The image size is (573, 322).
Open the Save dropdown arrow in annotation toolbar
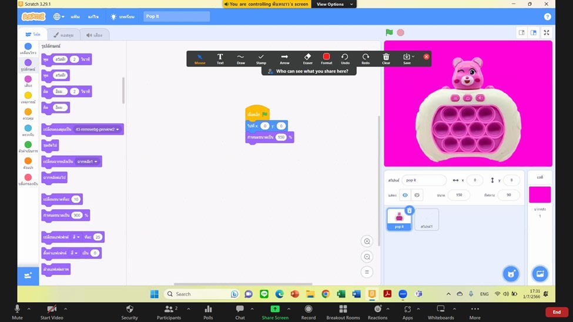[413, 56]
